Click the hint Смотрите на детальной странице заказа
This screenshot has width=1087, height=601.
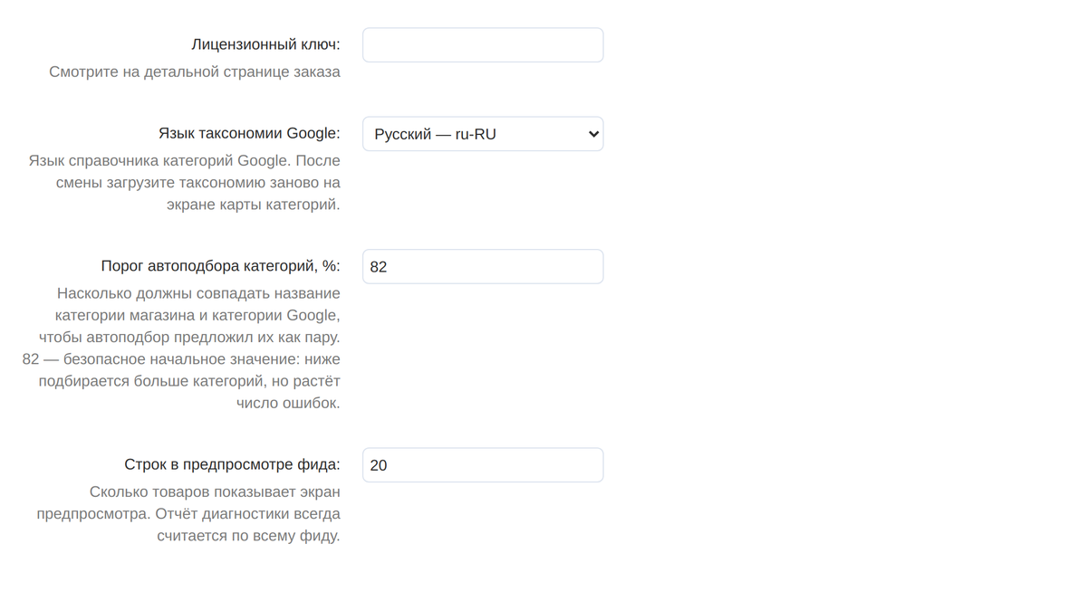pyautogui.click(x=195, y=72)
